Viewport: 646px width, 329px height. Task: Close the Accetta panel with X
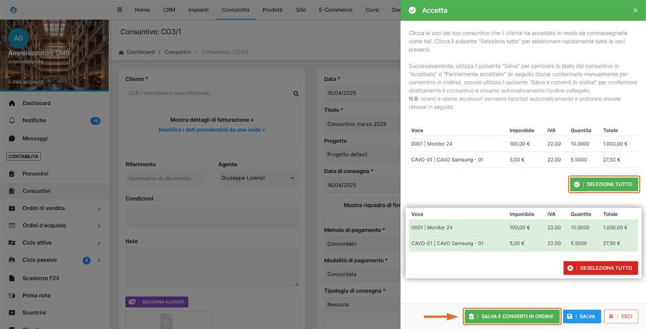635,10
